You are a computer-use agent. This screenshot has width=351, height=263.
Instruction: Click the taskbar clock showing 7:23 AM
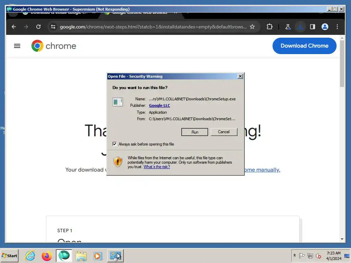point(334,255)
